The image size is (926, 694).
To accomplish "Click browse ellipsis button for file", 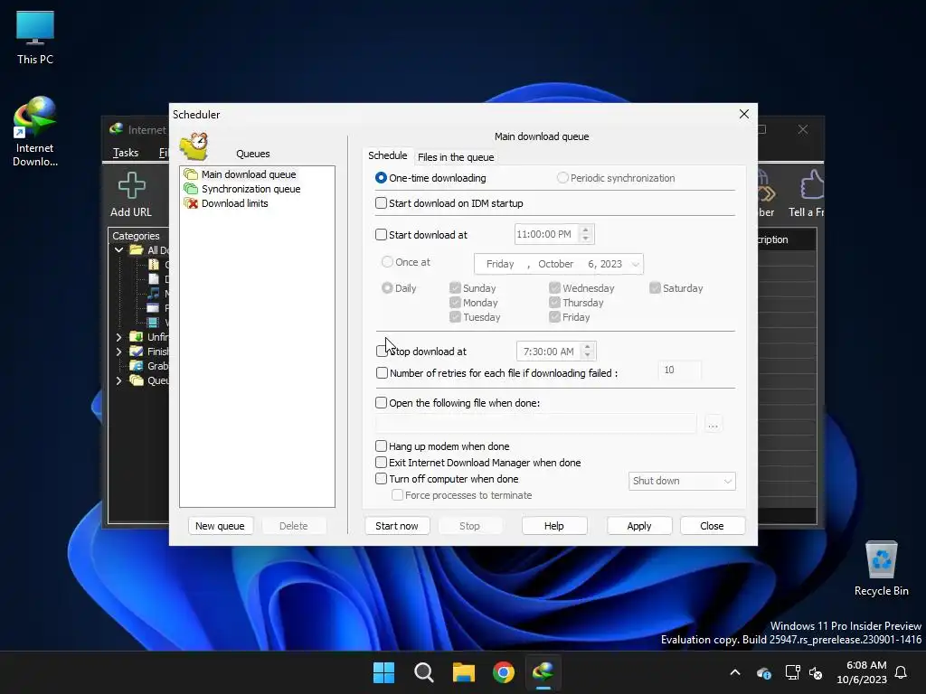I will pos(713,425).
